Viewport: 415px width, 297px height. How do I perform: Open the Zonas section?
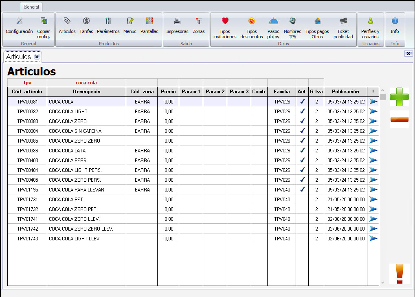(x=199, y=26)
